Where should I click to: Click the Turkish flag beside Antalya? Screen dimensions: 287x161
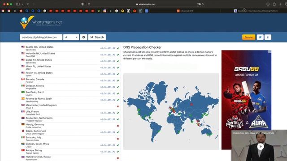(23, 150)
